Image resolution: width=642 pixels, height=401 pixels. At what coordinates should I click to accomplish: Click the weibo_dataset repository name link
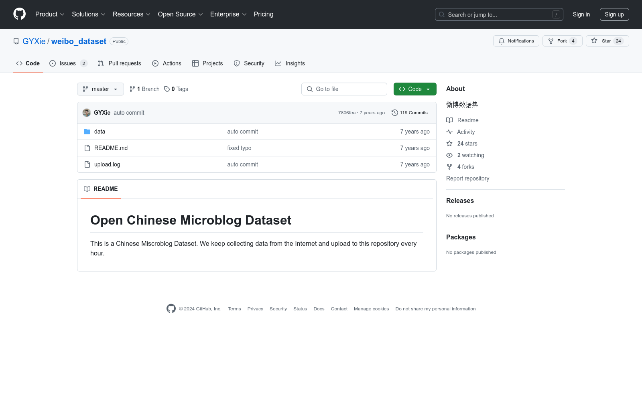tap(79, 41)
